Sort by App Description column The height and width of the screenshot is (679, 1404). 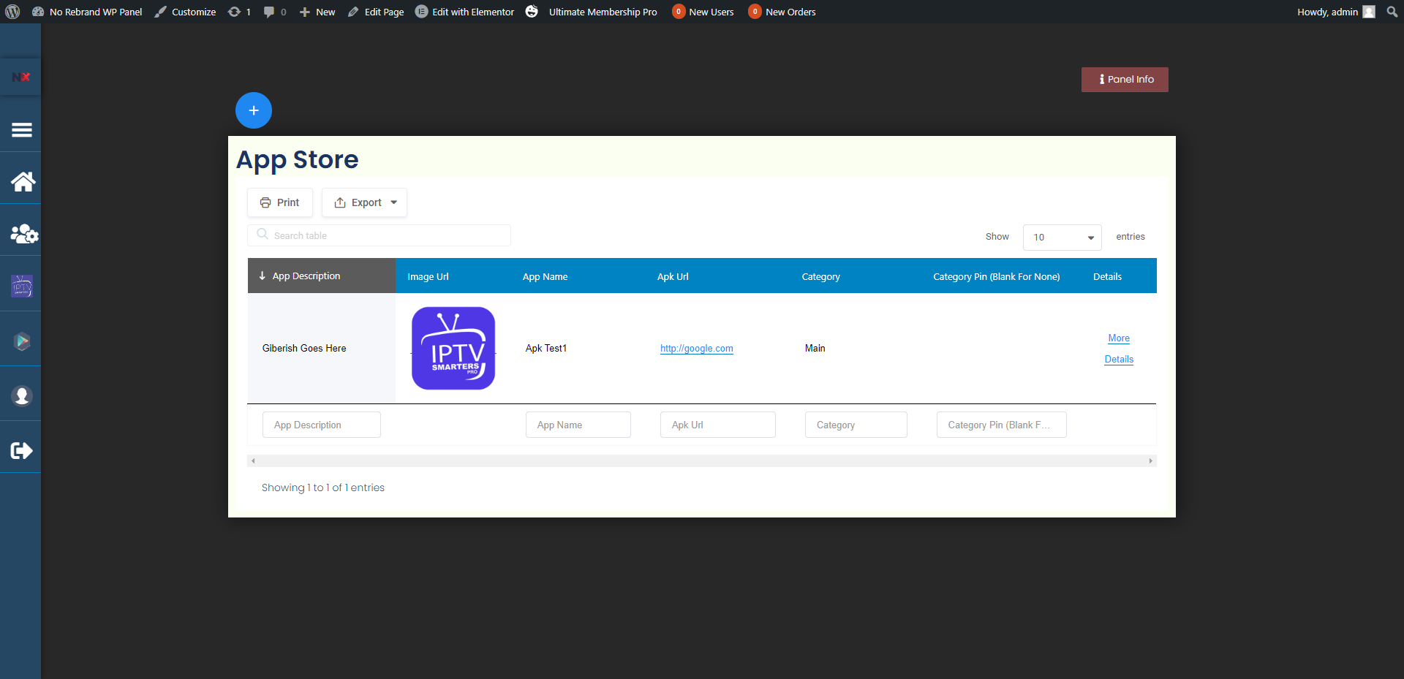click(x=322, y=276)
